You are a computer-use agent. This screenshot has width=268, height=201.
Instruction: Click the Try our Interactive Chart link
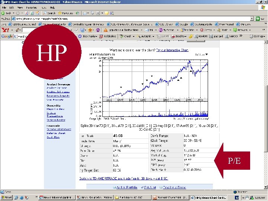coord(172,50)
